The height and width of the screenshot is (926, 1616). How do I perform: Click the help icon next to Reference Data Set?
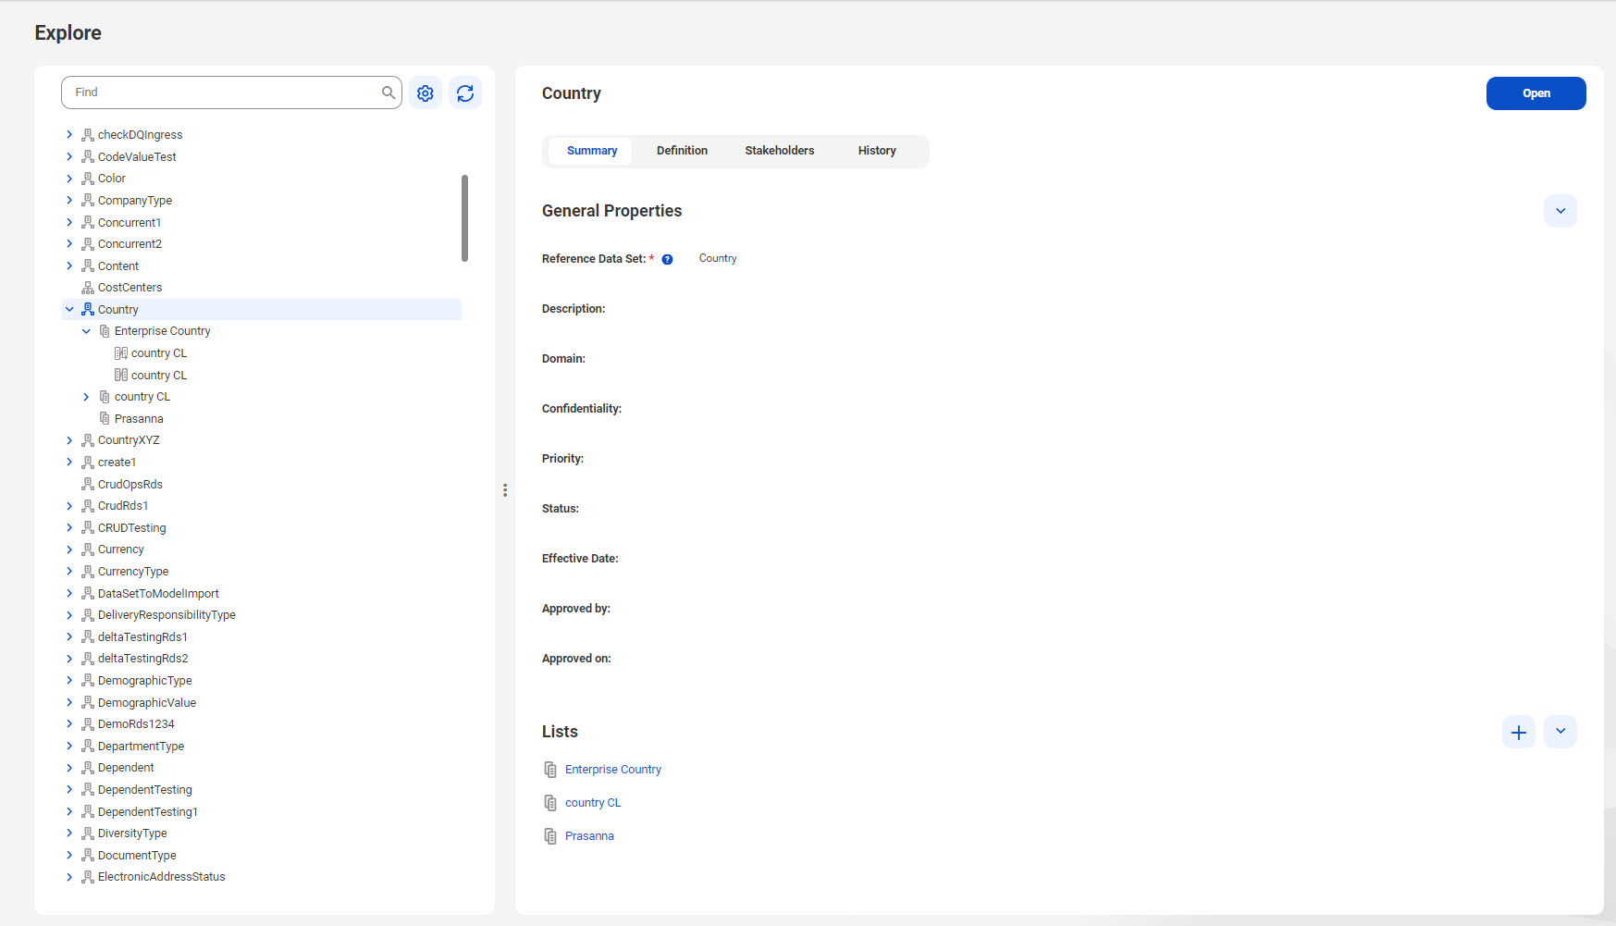click(x=667, y=259)
